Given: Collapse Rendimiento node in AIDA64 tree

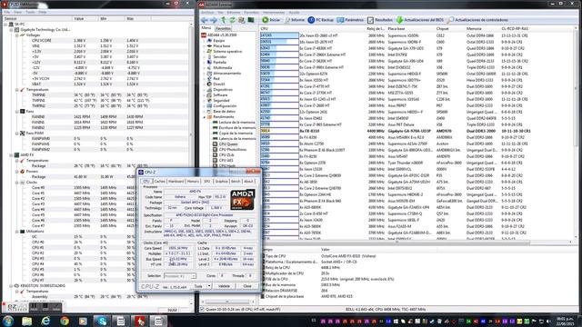Looking at the screenshot, I should pyautogui.click(x=204, y=117).
